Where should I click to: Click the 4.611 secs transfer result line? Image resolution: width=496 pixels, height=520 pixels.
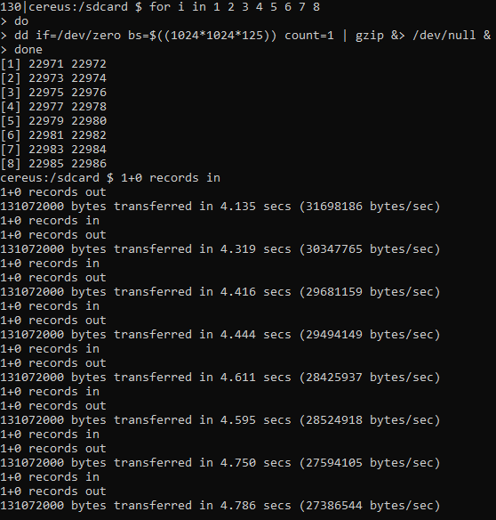point(220,378)
